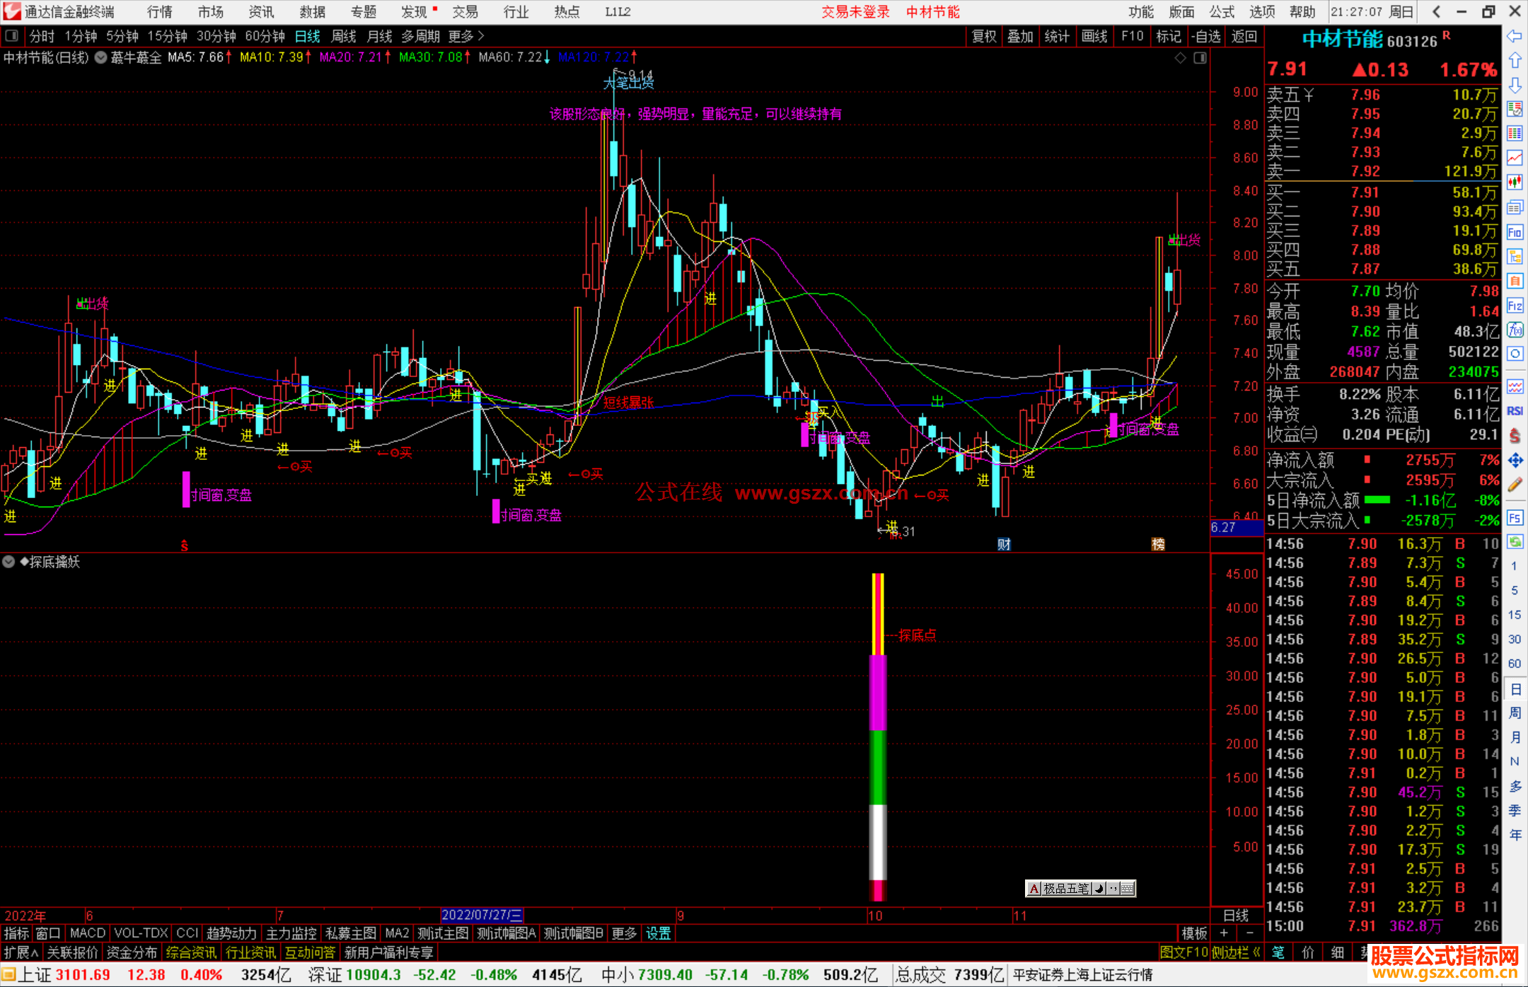Image resolution: width=1528 pixels, height=987 pixels.
Task: Click the F10 company info sidebar icon
Action: [1515, 232]
